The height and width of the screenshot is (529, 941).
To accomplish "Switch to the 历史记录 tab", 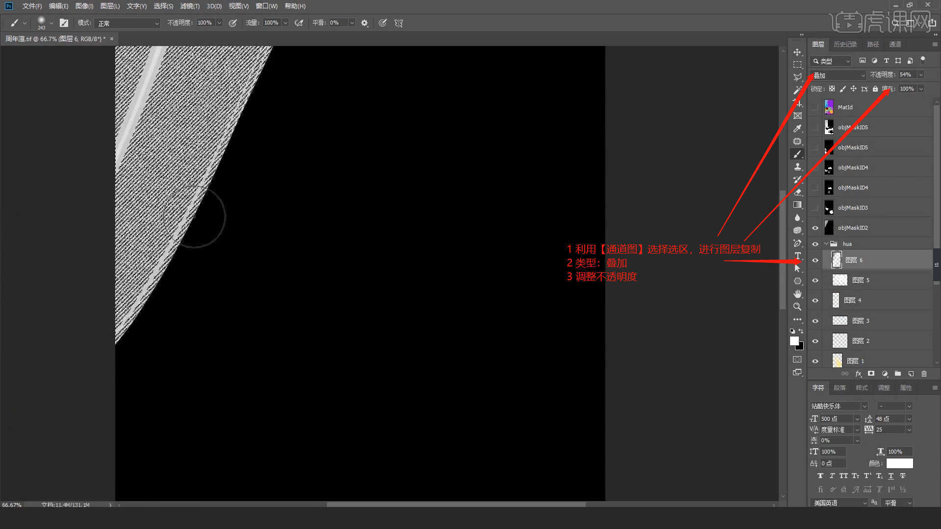I will pyautogui.click(x=845, y=44).
